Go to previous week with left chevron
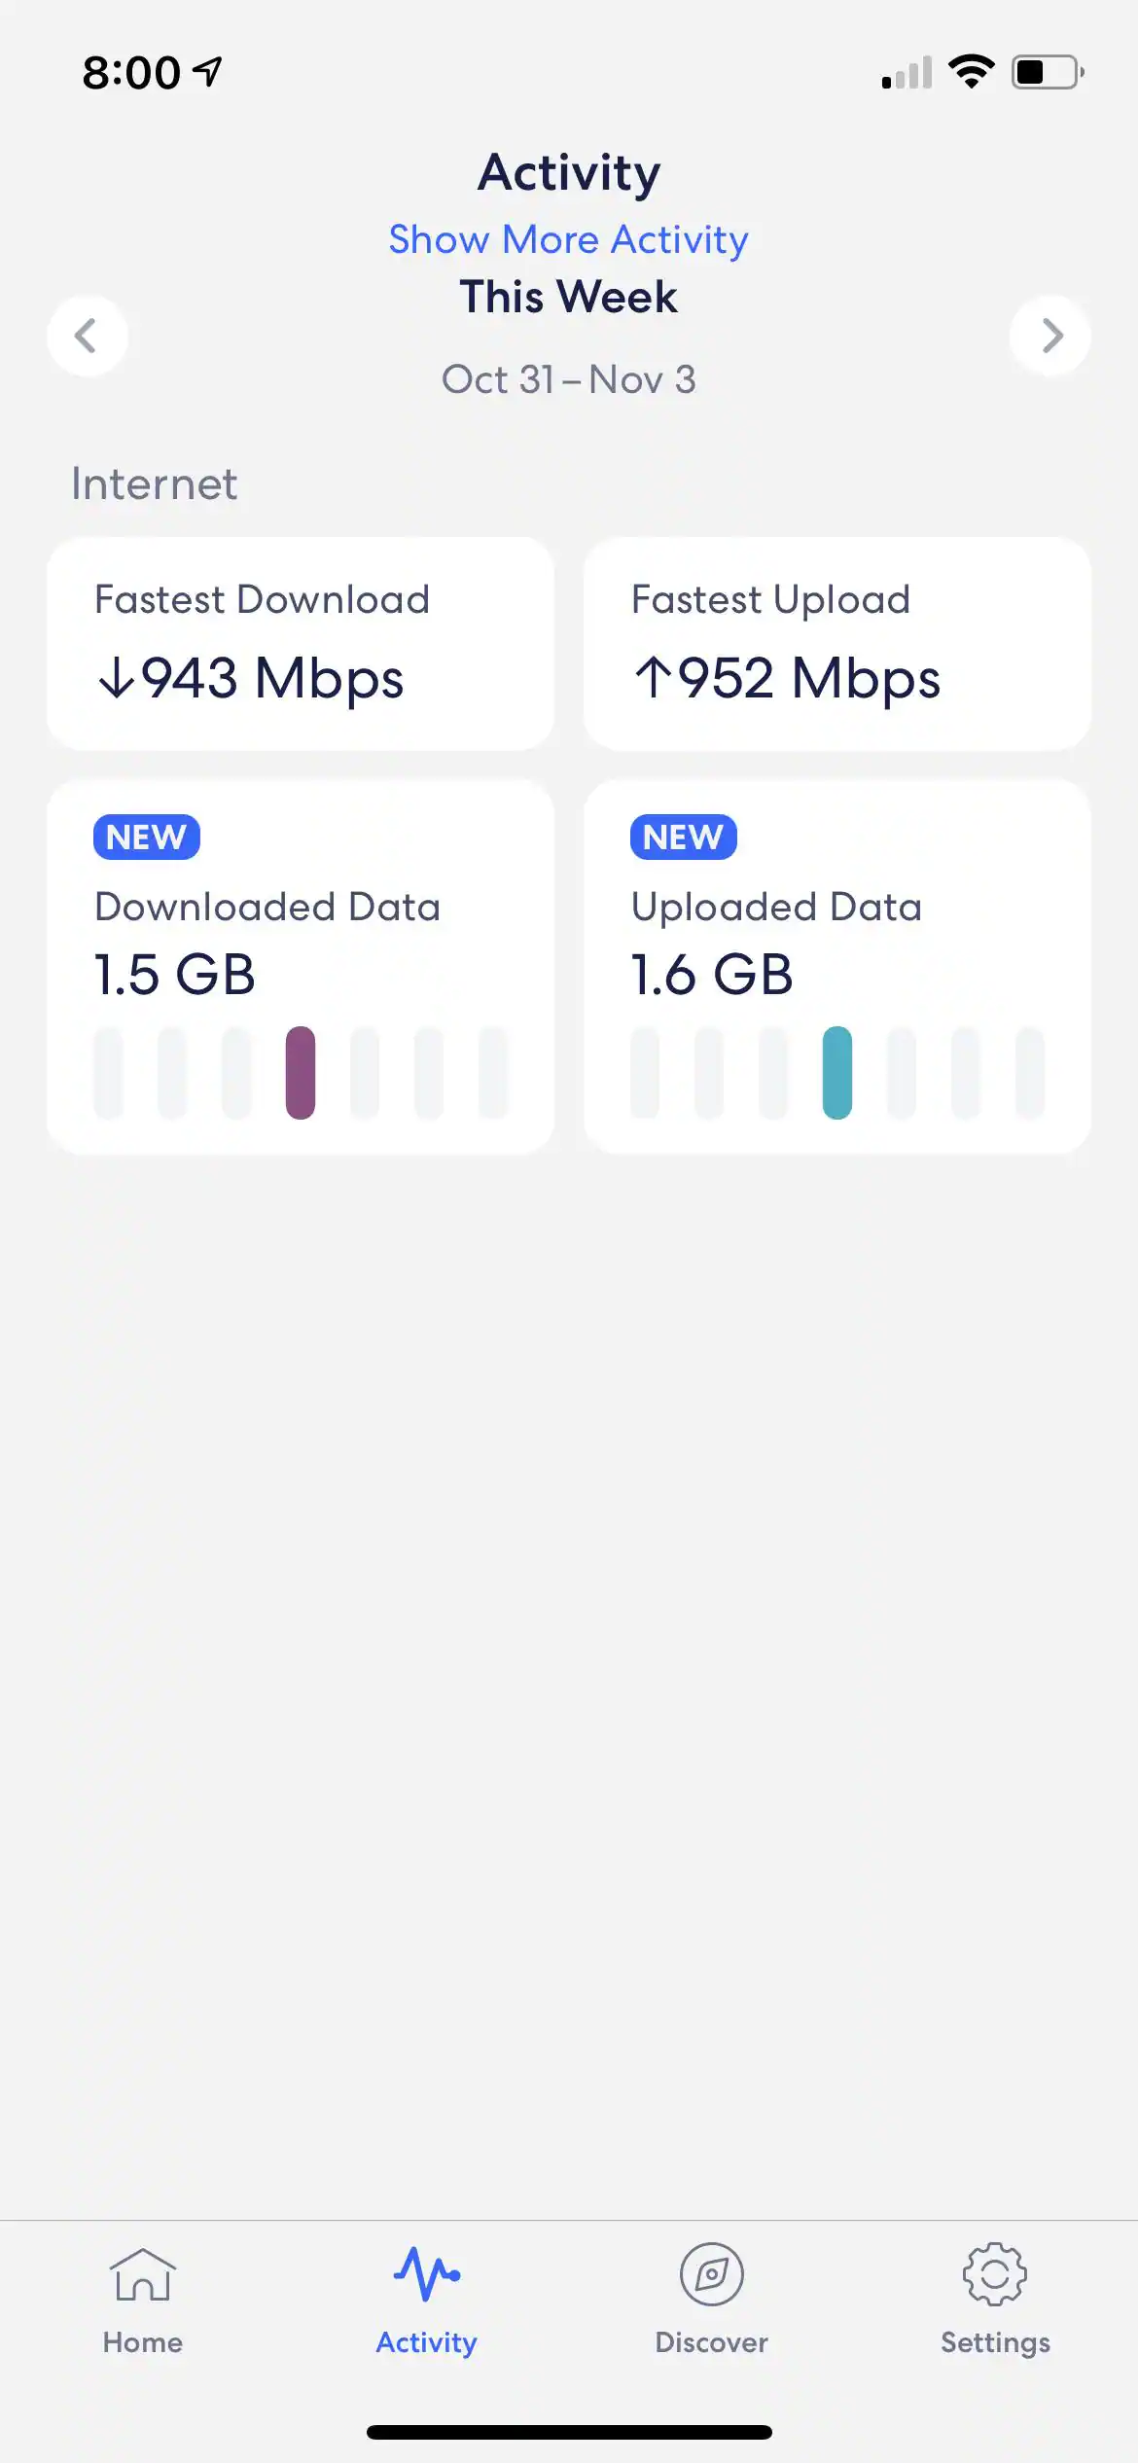Image resolution: width=1138 pixels, height=2463 pixels. [87, 336]
